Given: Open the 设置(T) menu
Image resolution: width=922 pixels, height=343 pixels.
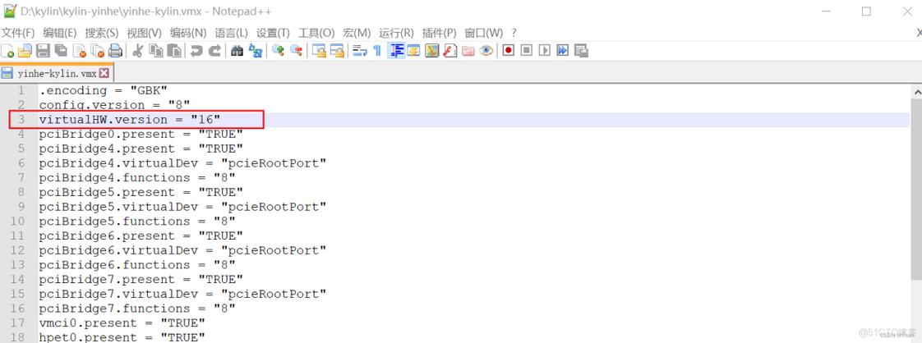Looking at the screenshot, I should click(274, 33).
